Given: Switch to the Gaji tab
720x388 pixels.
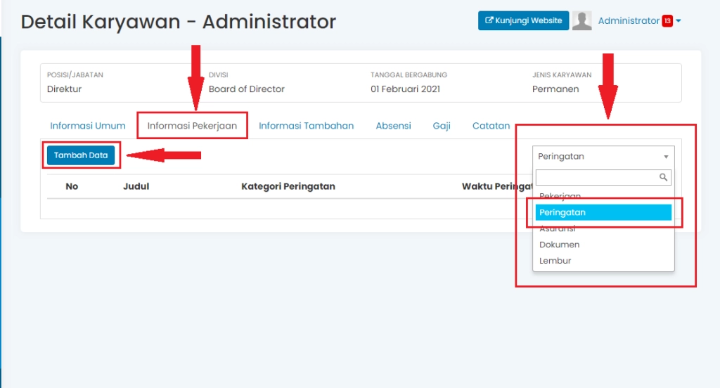Looking at the screenshot, I should pos(442,126).
